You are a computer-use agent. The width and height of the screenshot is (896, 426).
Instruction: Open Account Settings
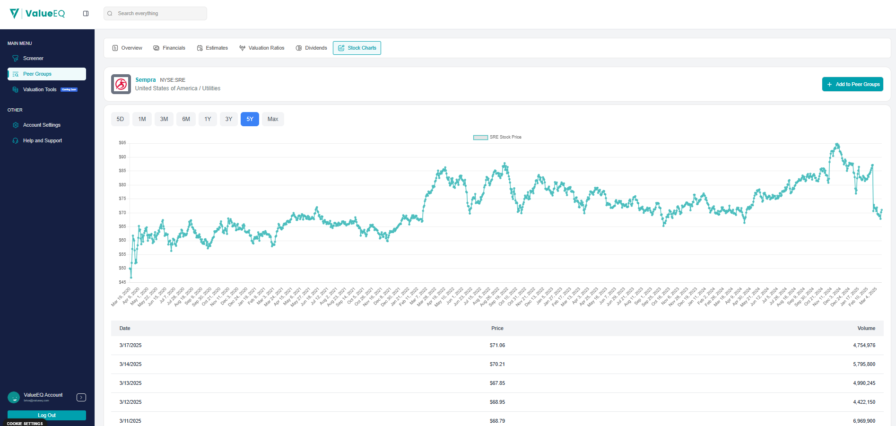[x=47, y=125]
